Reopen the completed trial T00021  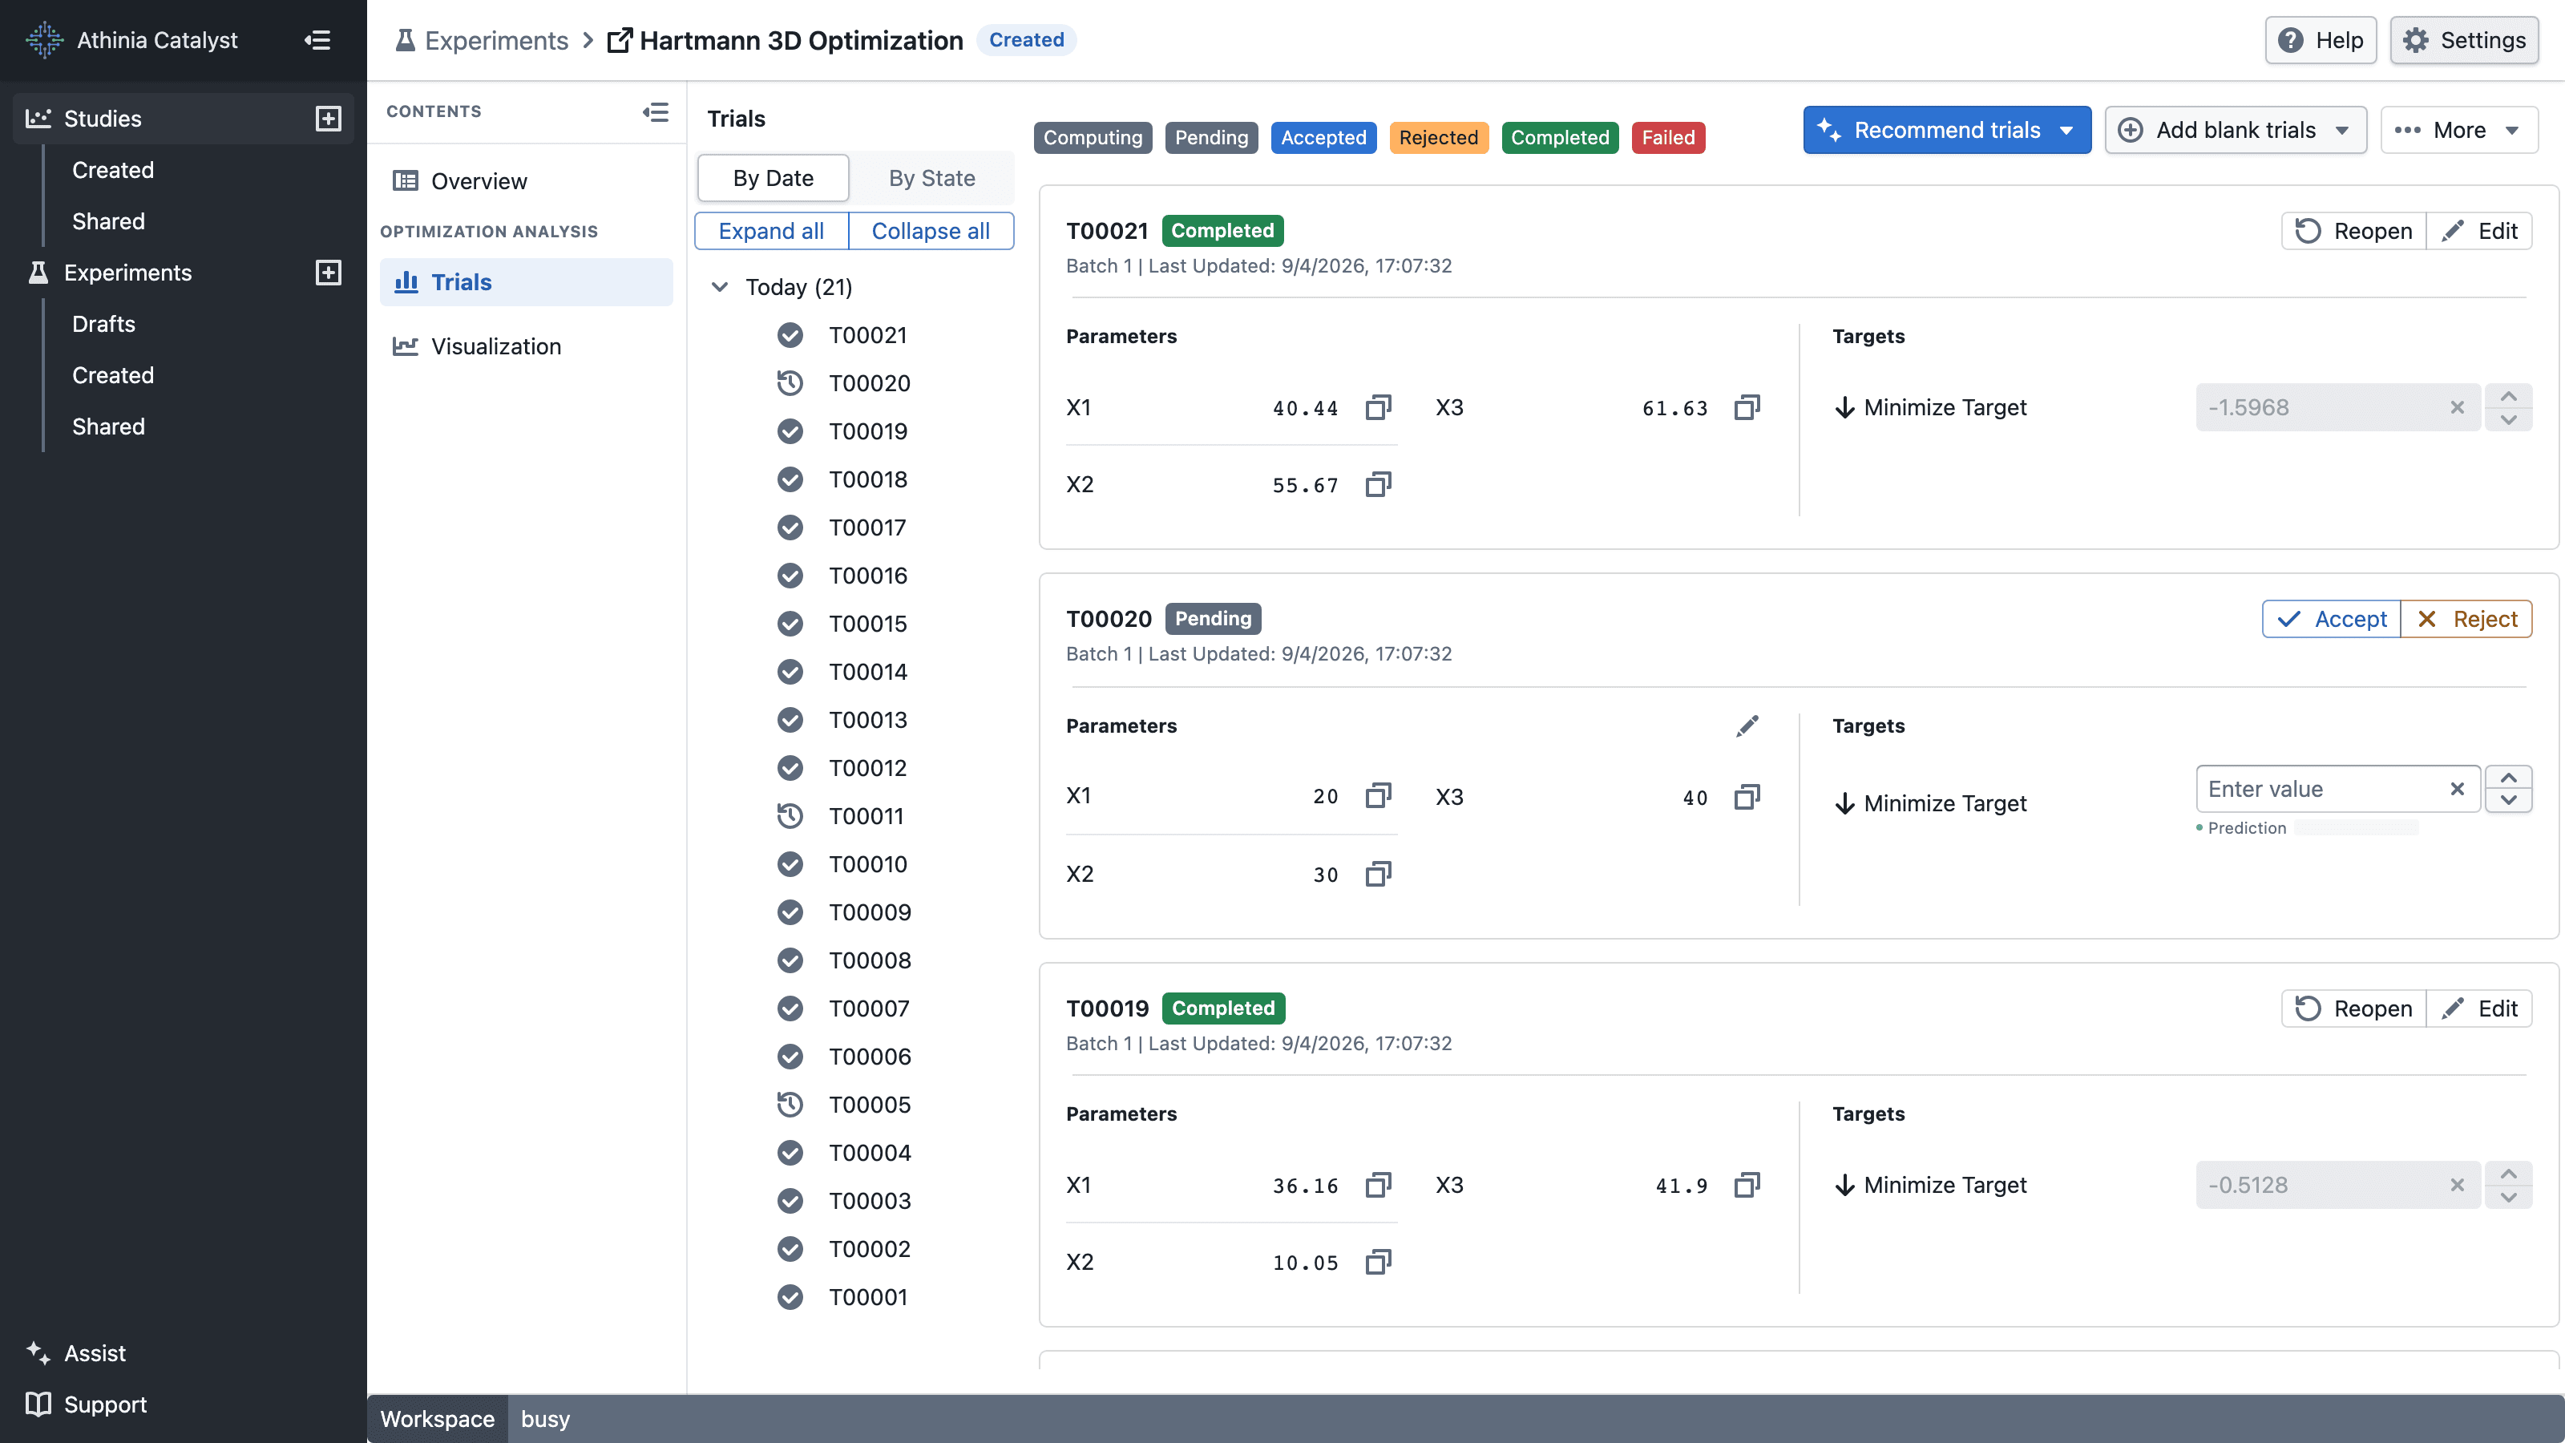2354,231
